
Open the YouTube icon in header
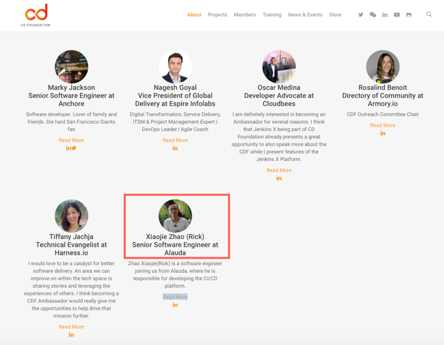click(397, 15)
